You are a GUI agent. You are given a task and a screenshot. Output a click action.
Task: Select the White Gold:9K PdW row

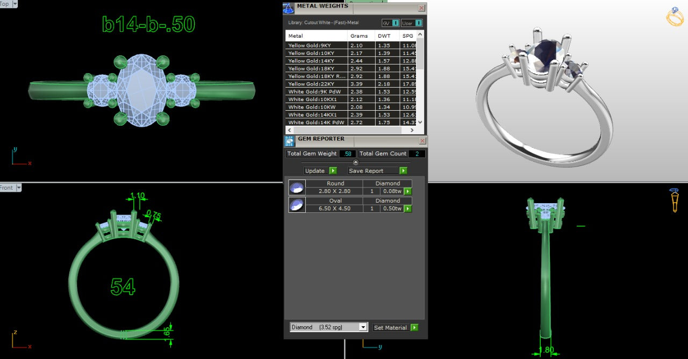[352, 91]
